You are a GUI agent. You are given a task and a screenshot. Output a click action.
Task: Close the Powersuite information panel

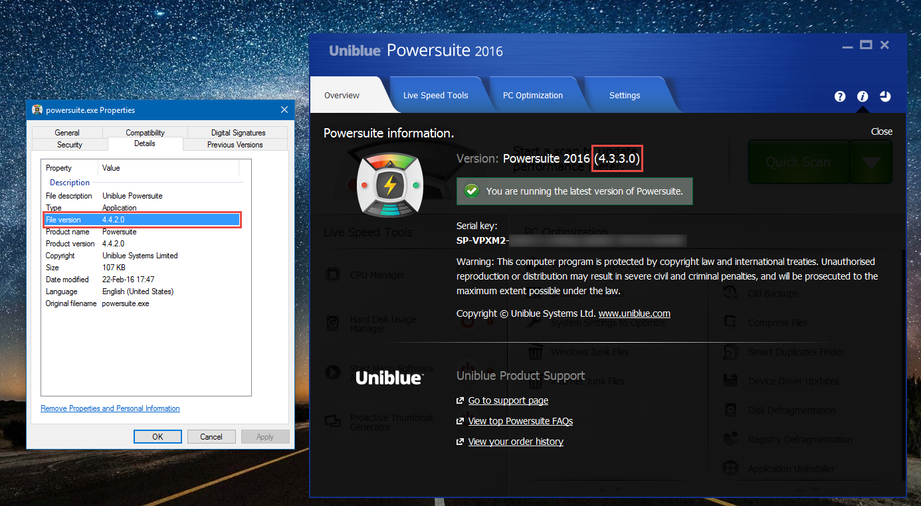tap(882, 131)
